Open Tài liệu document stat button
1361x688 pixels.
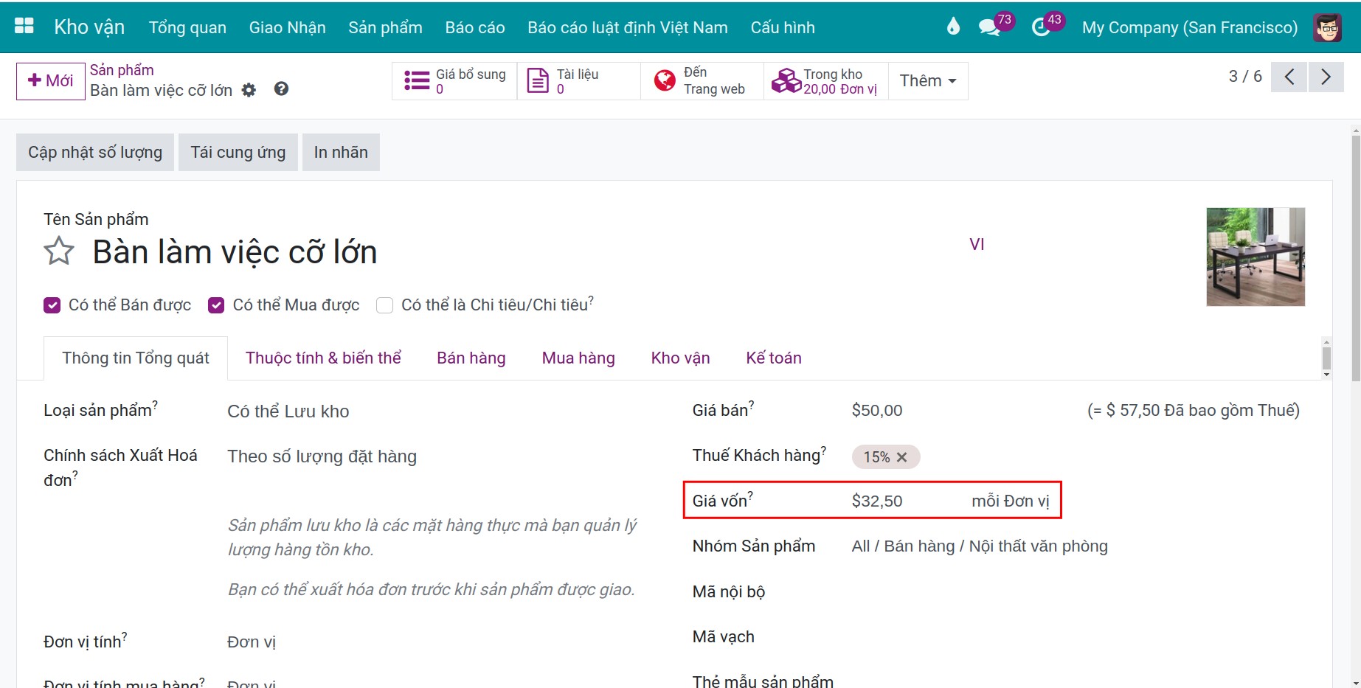pyautogui.click(x=578, y=81)
